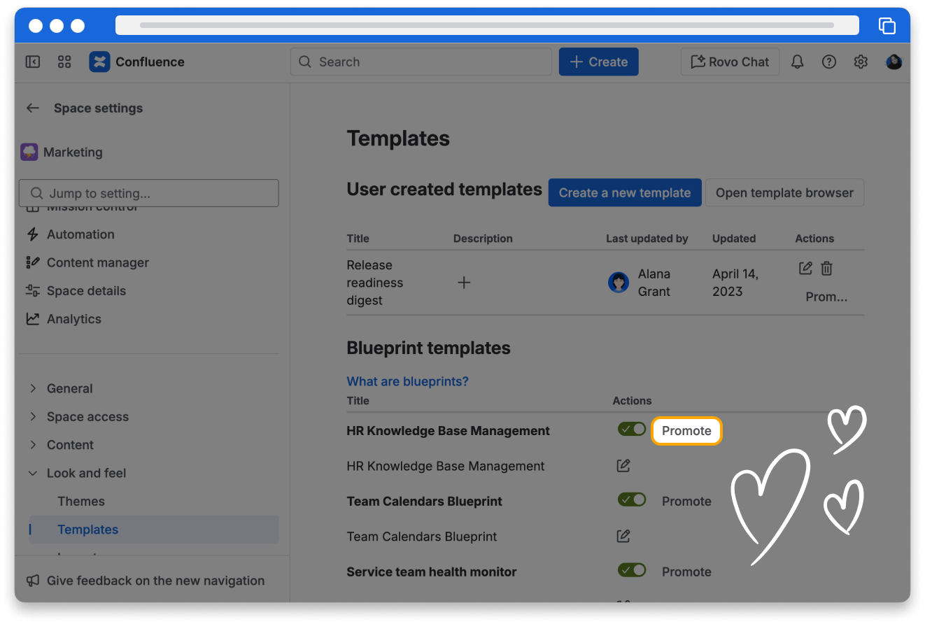This screenshot has height=624, width=925.
Task: Focus the Jump to setting search field
Action: pyautogui.click(x=149, y=193)
